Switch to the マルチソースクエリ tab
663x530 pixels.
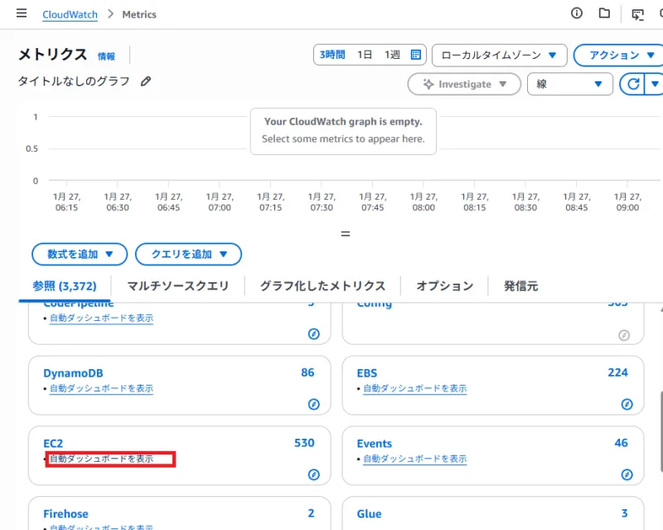tap(177, 285)
